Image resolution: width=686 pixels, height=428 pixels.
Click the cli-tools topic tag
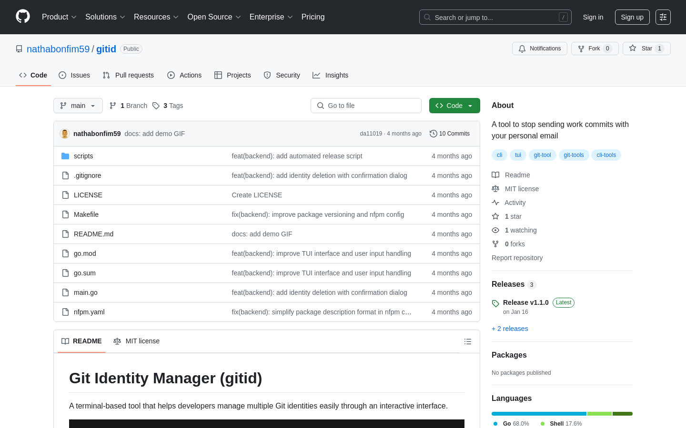[606, 155]
